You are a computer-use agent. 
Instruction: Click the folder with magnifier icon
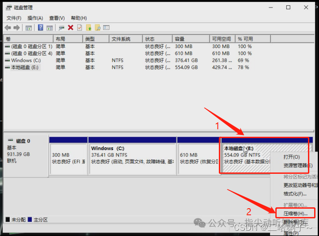pyautogui.click(x=98, y=28)
